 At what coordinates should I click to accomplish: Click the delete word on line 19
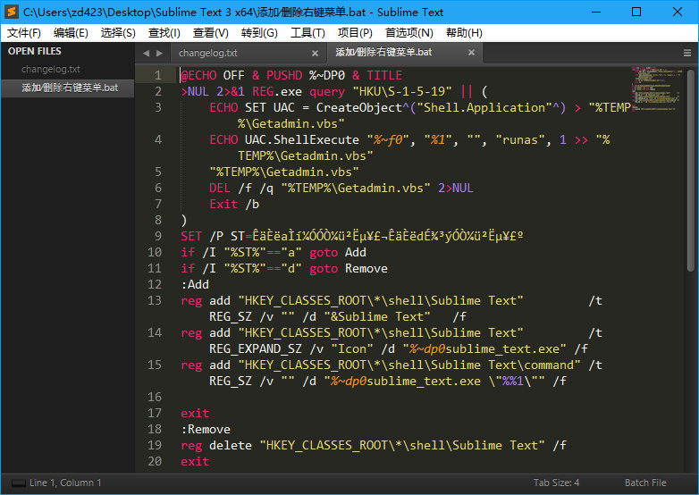coord(231,445)
